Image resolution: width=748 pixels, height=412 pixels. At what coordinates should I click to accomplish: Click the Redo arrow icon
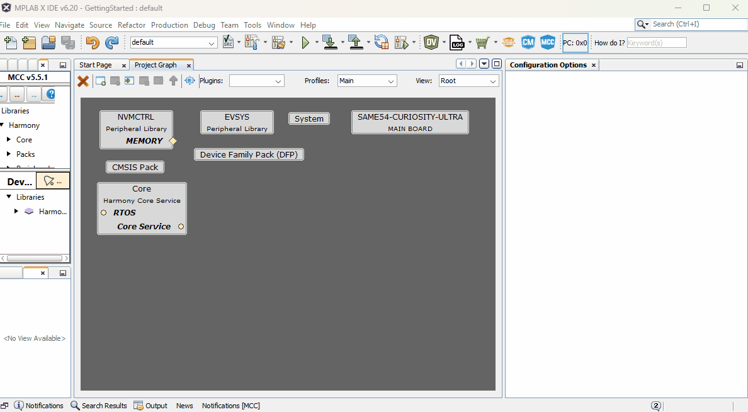coord(111,42)
